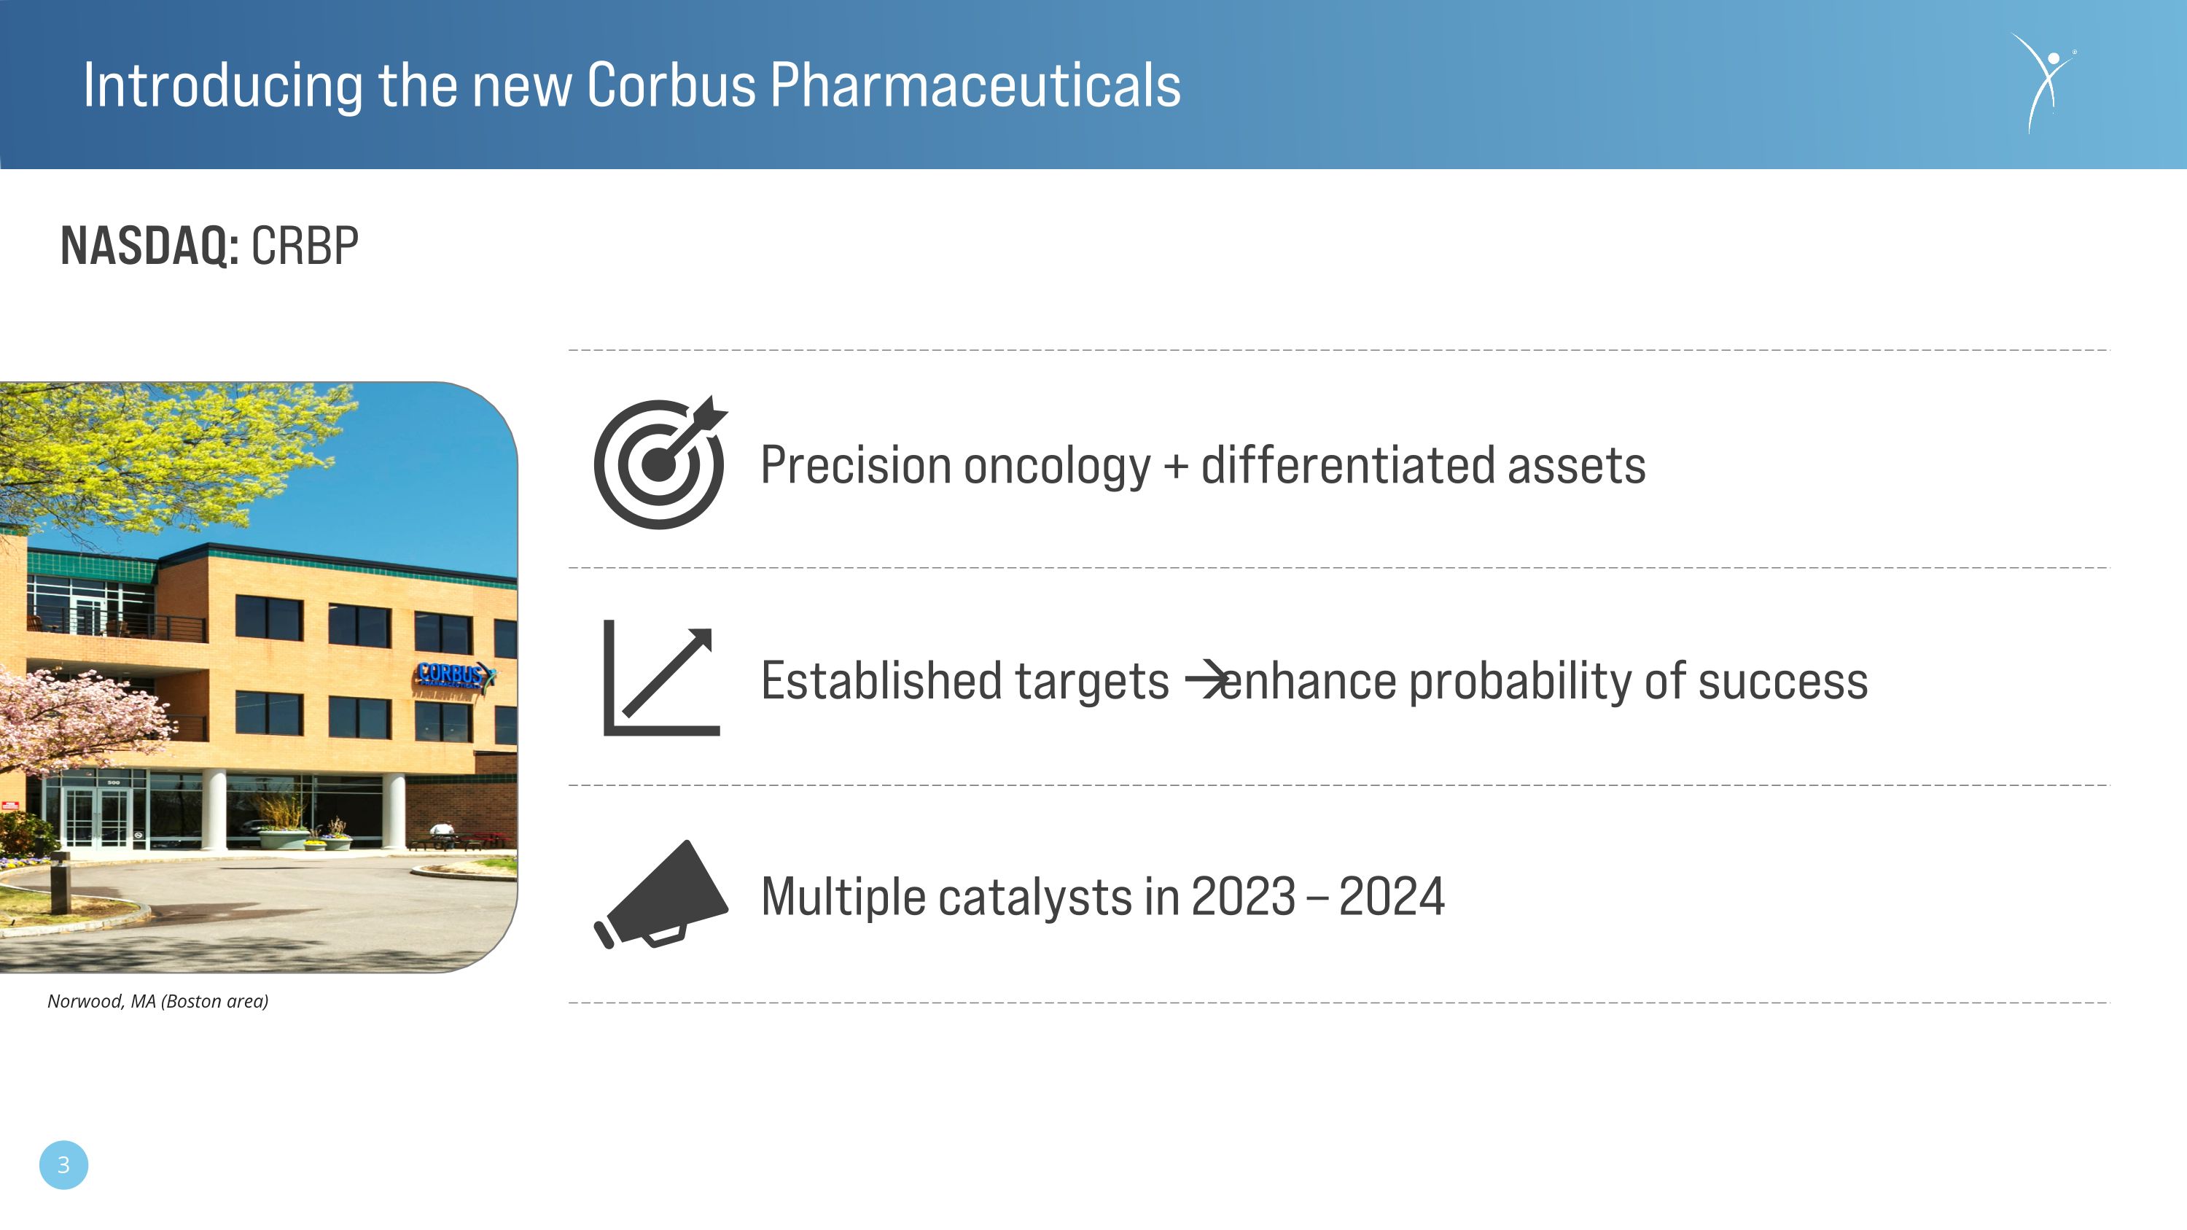The height and width of the screenshot is (1230, 2187).
Task: Select the Norwood, MA (Boston area) caption
Action: coord(158,1001)
